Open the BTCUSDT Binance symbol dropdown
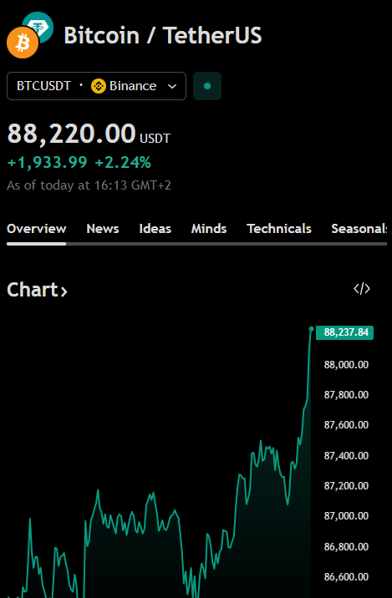 [x=97, y=86]
